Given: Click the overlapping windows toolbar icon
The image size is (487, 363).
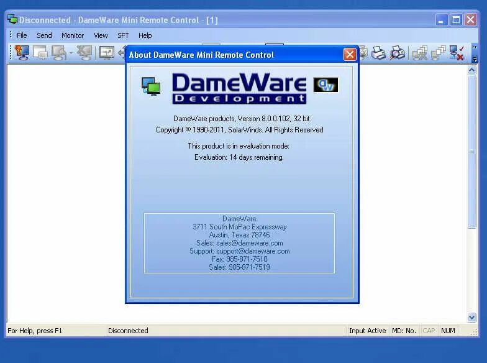Looking at the screenshot, I should [41, 52].
